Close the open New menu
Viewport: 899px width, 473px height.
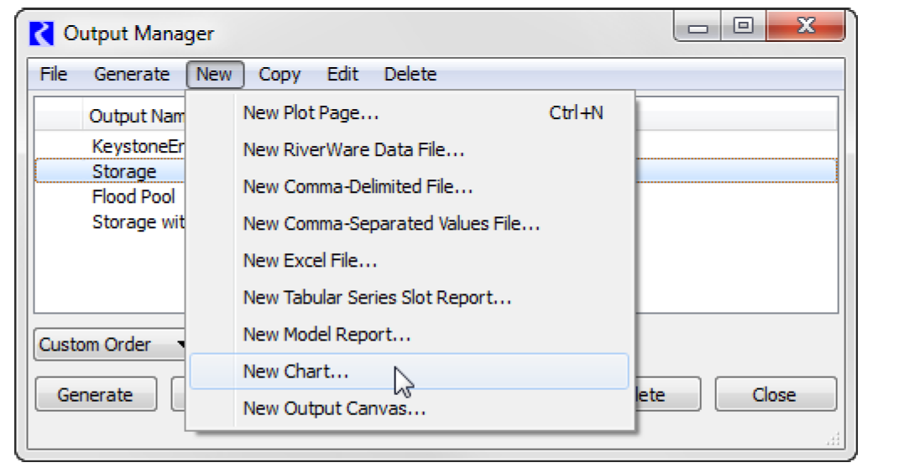click(215, 75)
